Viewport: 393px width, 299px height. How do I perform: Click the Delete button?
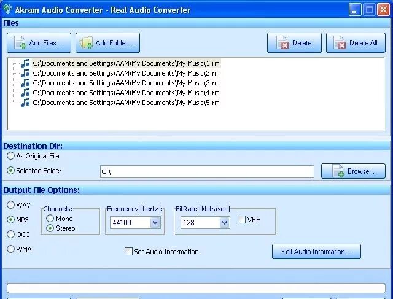tap(294, 42)
